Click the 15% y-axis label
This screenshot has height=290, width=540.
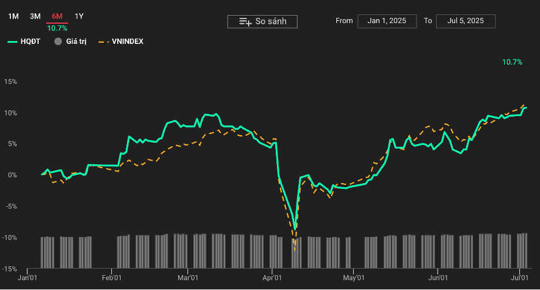[x=10, y=81]
